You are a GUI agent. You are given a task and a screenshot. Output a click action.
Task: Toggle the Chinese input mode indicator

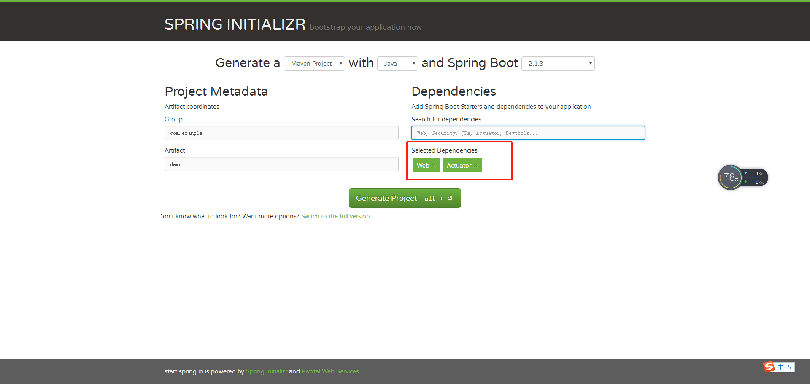tap(780, 367)
